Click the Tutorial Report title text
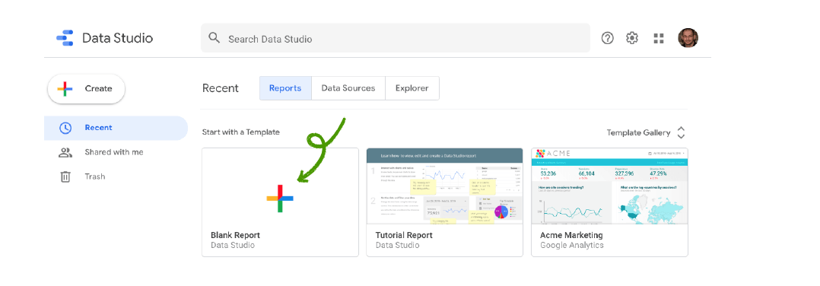Image resolution: width=820 pixels, height=286 pixels. point(404,235)
